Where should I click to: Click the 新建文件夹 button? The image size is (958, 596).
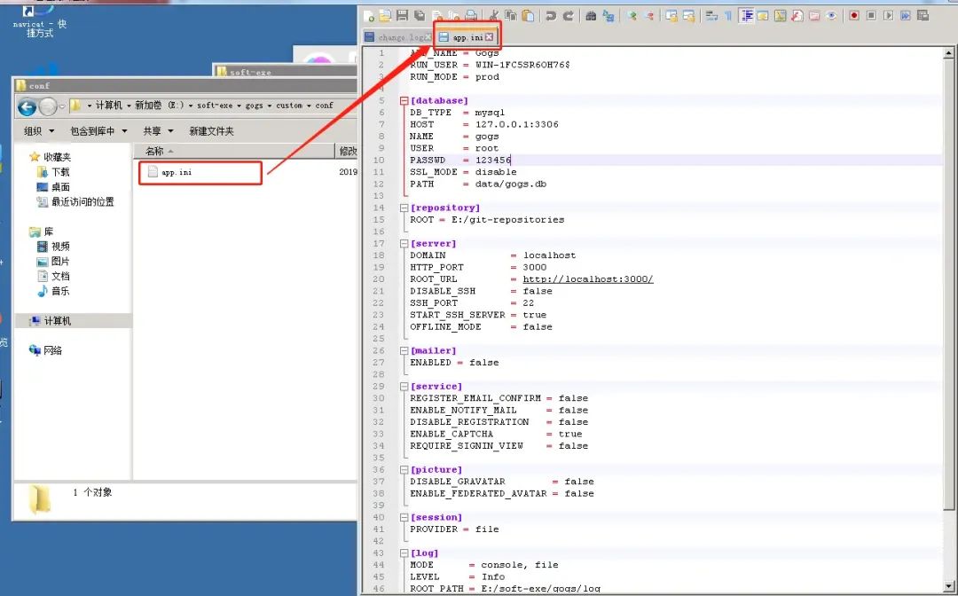[211, 131]
